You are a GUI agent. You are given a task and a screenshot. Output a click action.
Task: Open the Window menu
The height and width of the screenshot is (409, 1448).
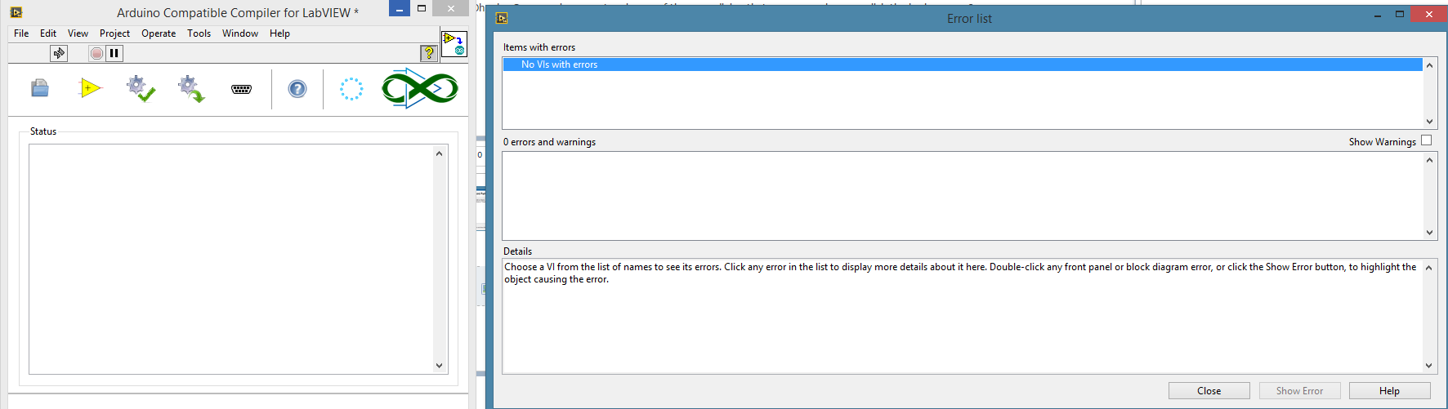point(240,33)
